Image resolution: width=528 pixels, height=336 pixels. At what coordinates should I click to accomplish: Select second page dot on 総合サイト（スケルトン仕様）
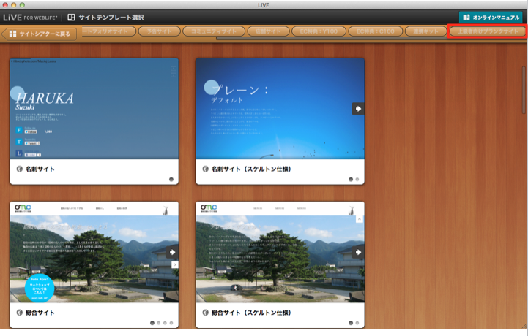[x=357, y=323]
